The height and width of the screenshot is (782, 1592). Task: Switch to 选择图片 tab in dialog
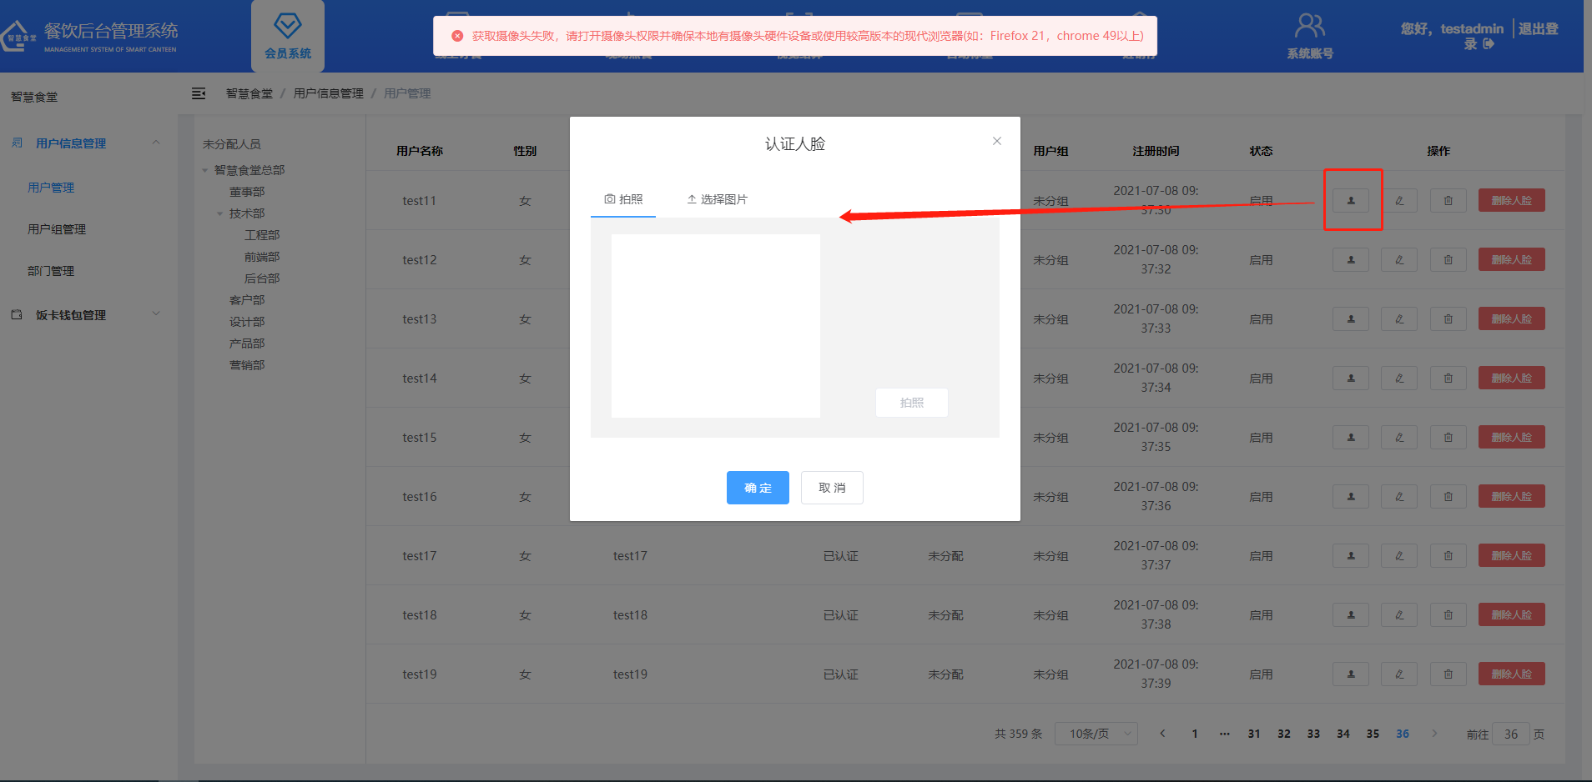pos(717,199)
